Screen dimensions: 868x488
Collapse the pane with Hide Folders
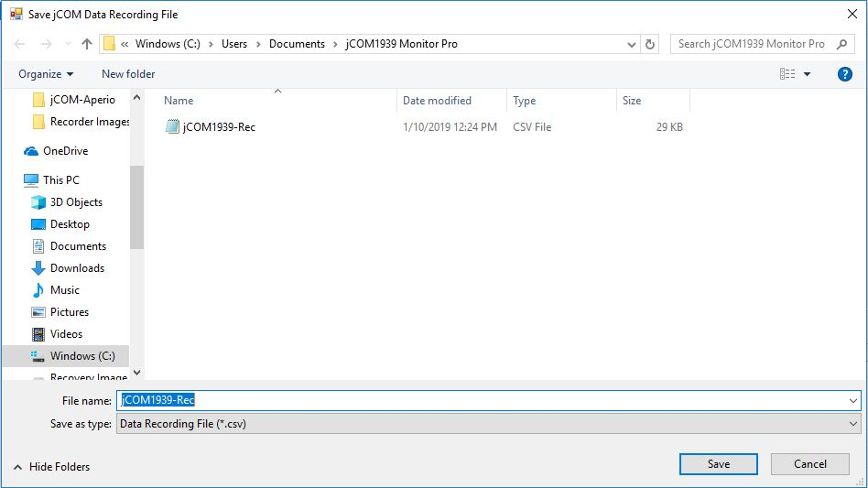51,466
